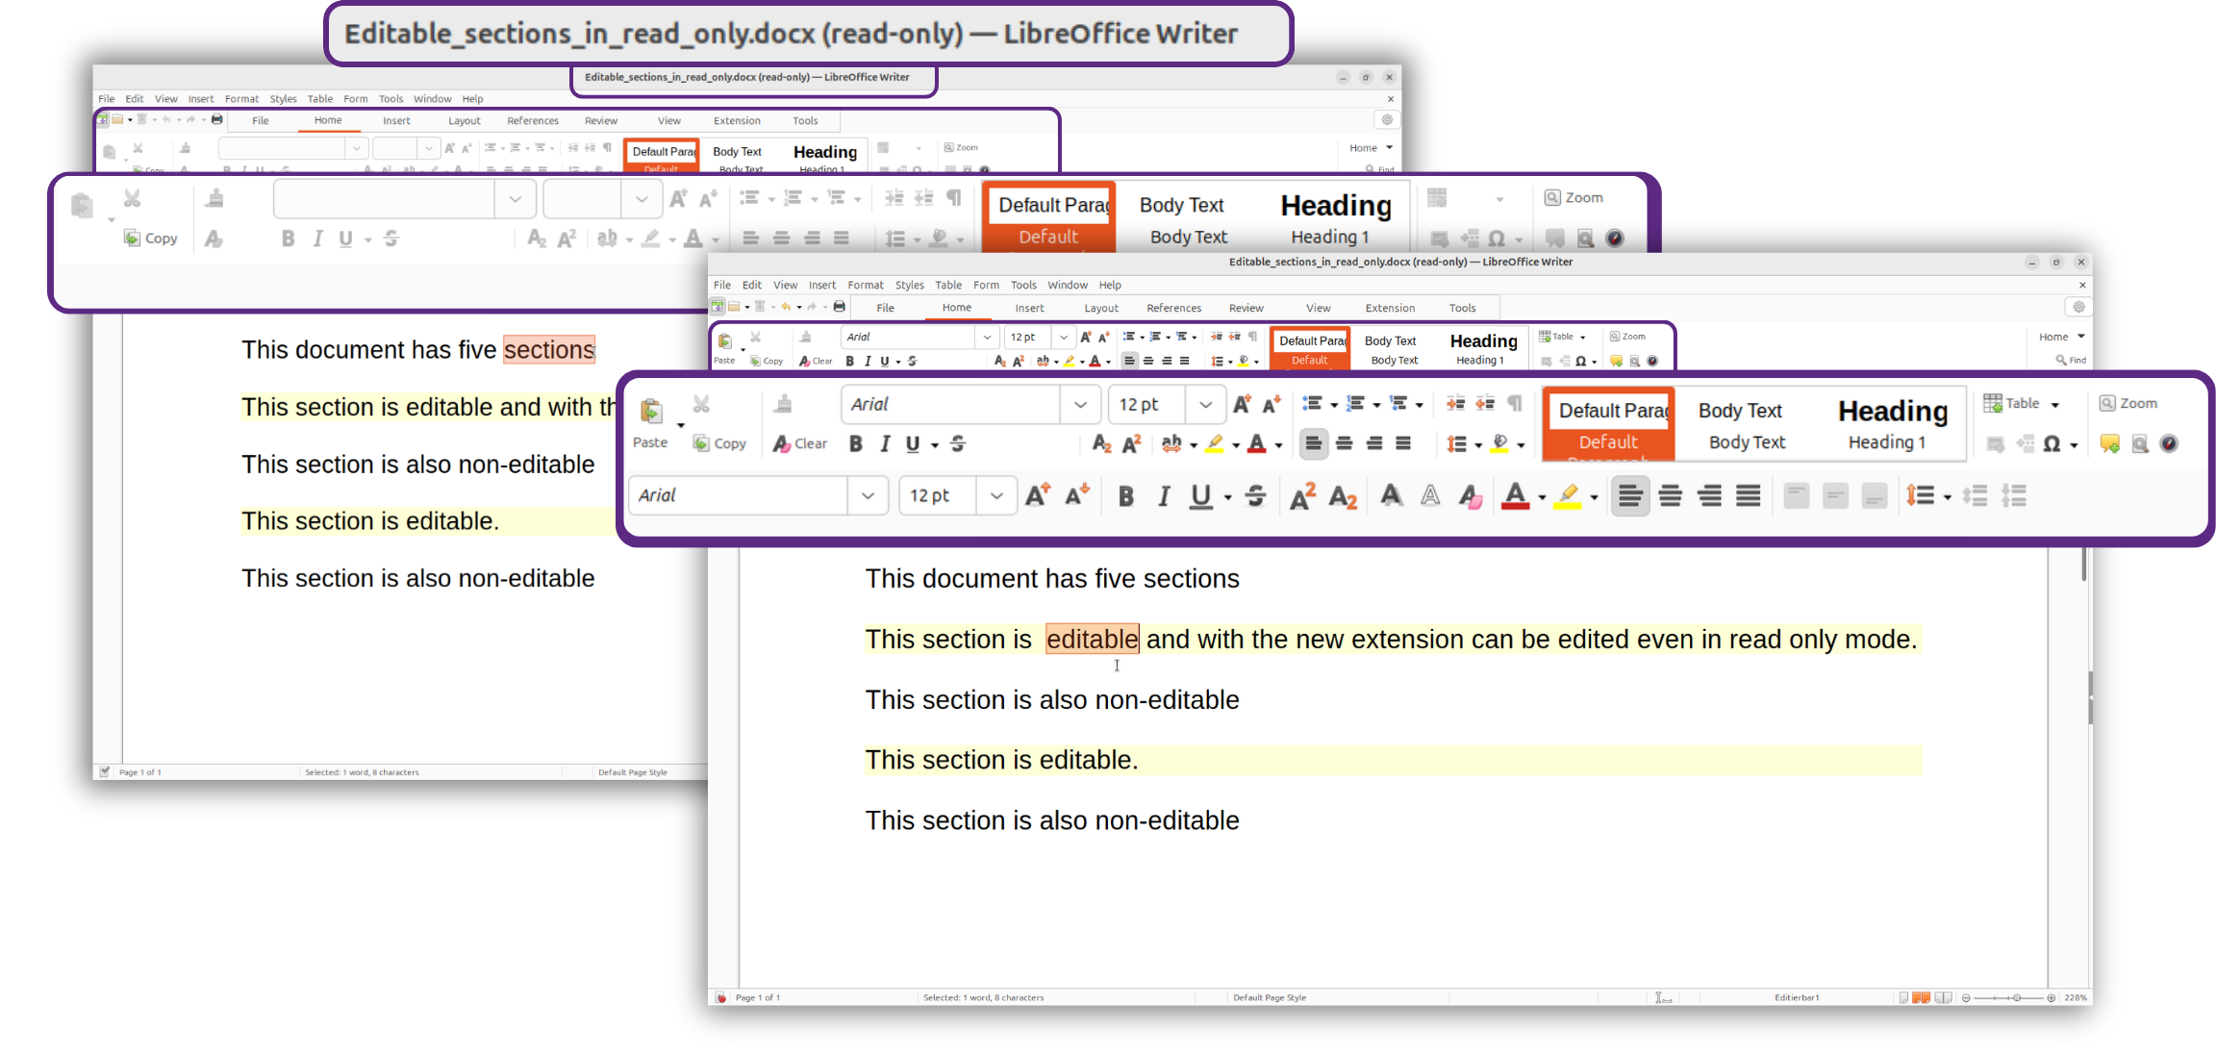Viewport: 2216px width, 1057px height.
Task: Expand line spacing dropdown in enlarged bottom row
Action: pos(1947,497)
